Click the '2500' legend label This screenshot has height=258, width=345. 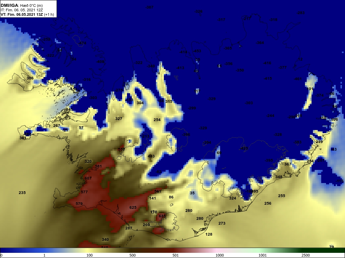click(306, 255)
